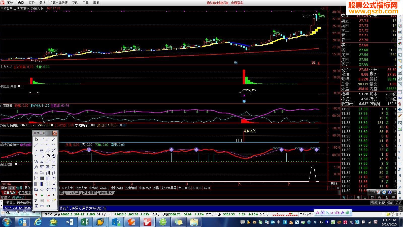The width and height of the screenshot is (403, 227).
Task: Pick the W wave-shape drawing tool
Action: click(x=36, y=161)
